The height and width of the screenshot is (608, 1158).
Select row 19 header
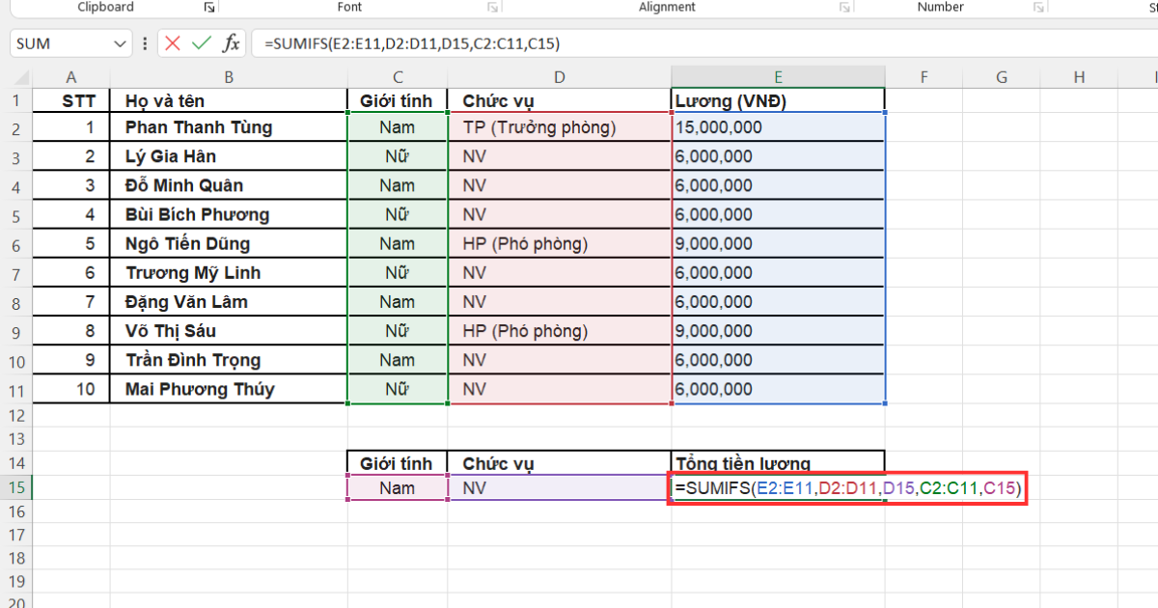click(x=16, y=581)
